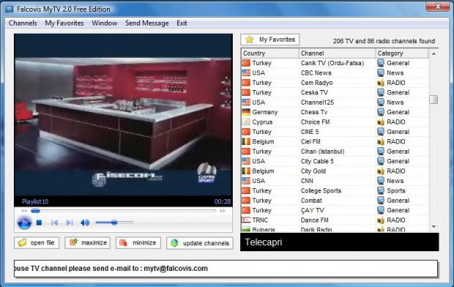Select the CNN channel row
Screen dimensions: 454x287
335,181
